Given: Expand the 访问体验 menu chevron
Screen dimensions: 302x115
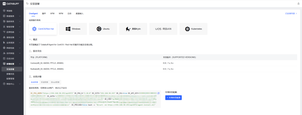Looking at the screenshot, I should tap(20, 53).
